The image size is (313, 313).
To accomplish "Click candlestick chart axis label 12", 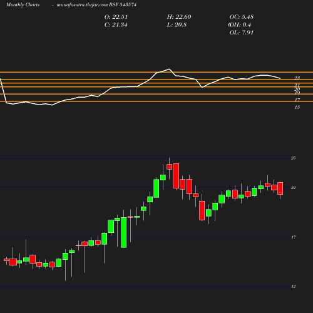I will [x=294, y=287].
